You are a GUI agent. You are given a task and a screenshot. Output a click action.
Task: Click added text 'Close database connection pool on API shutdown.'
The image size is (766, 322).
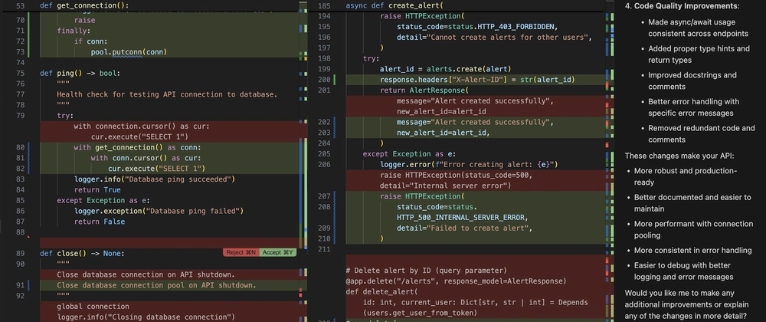coord(157,285)
